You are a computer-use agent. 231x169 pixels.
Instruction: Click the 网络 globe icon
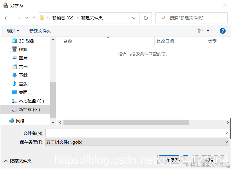(x=12, y=121)
